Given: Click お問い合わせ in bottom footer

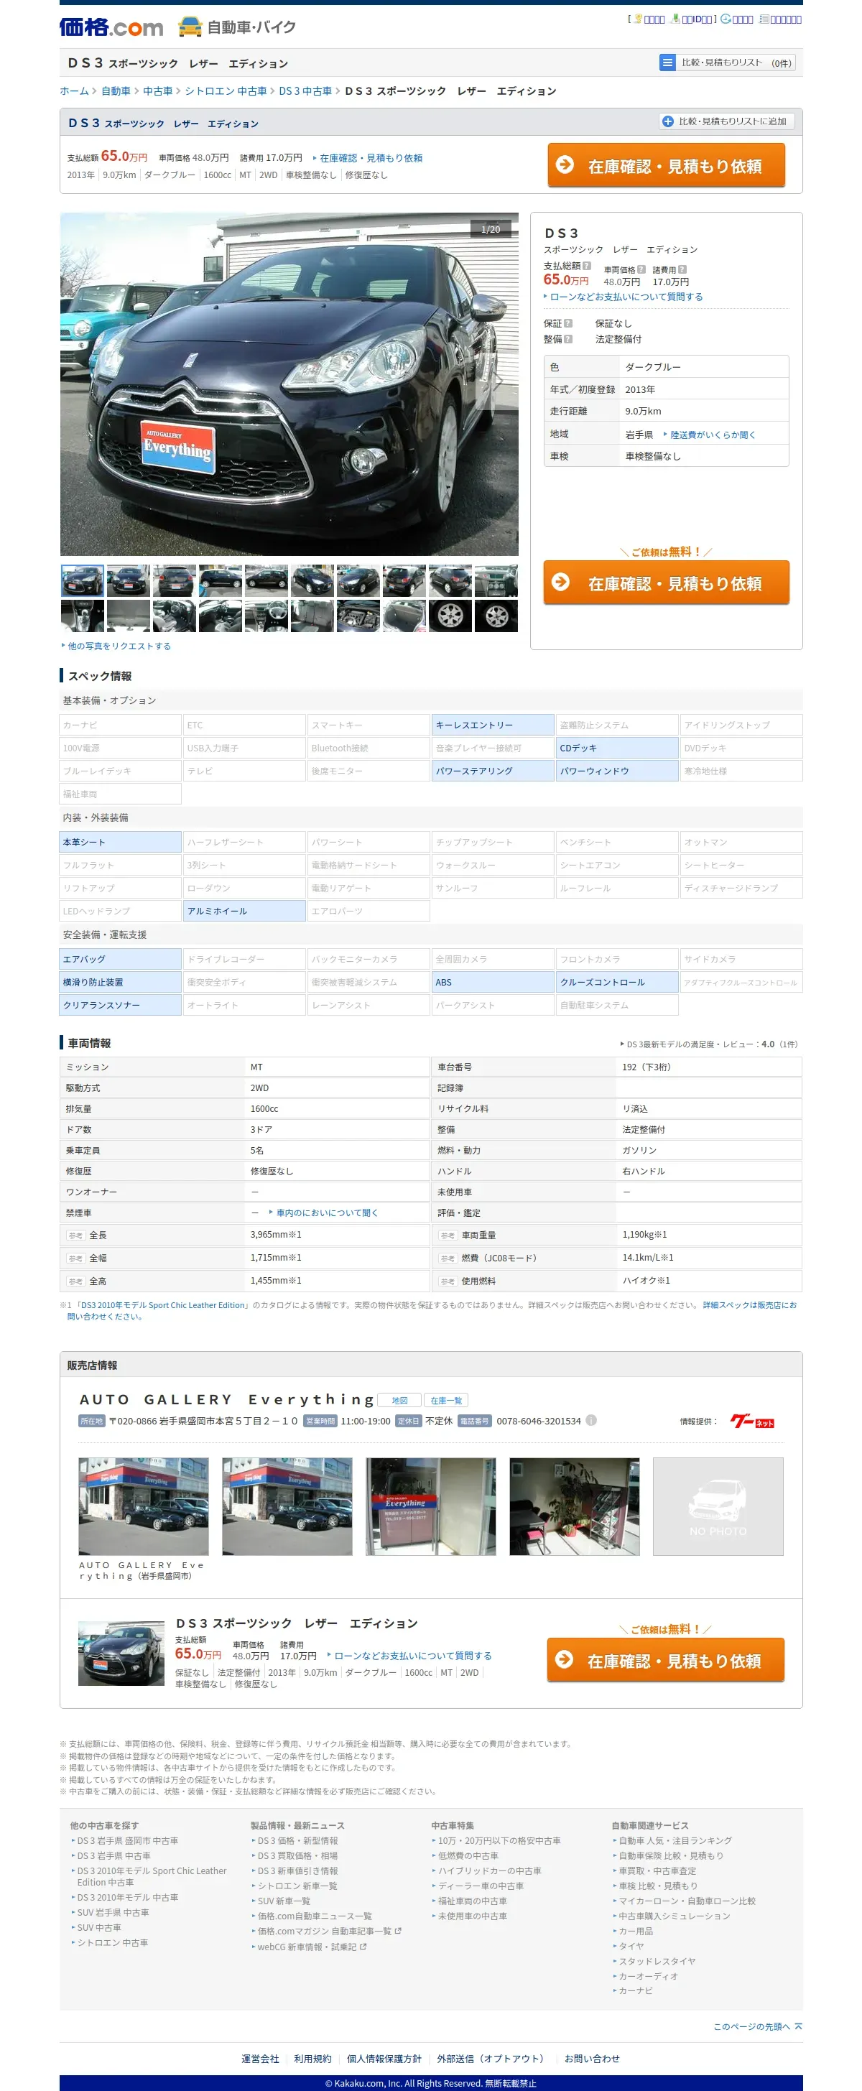Looking at the screenshot, I should coord(592,2059).
